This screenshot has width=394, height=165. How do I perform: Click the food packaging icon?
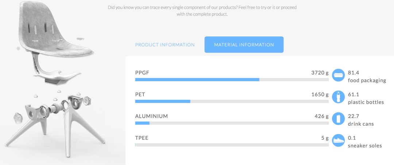(x=338, y=75)
